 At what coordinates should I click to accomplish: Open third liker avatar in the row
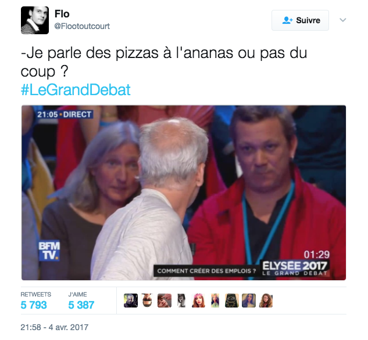click(165, 301)
